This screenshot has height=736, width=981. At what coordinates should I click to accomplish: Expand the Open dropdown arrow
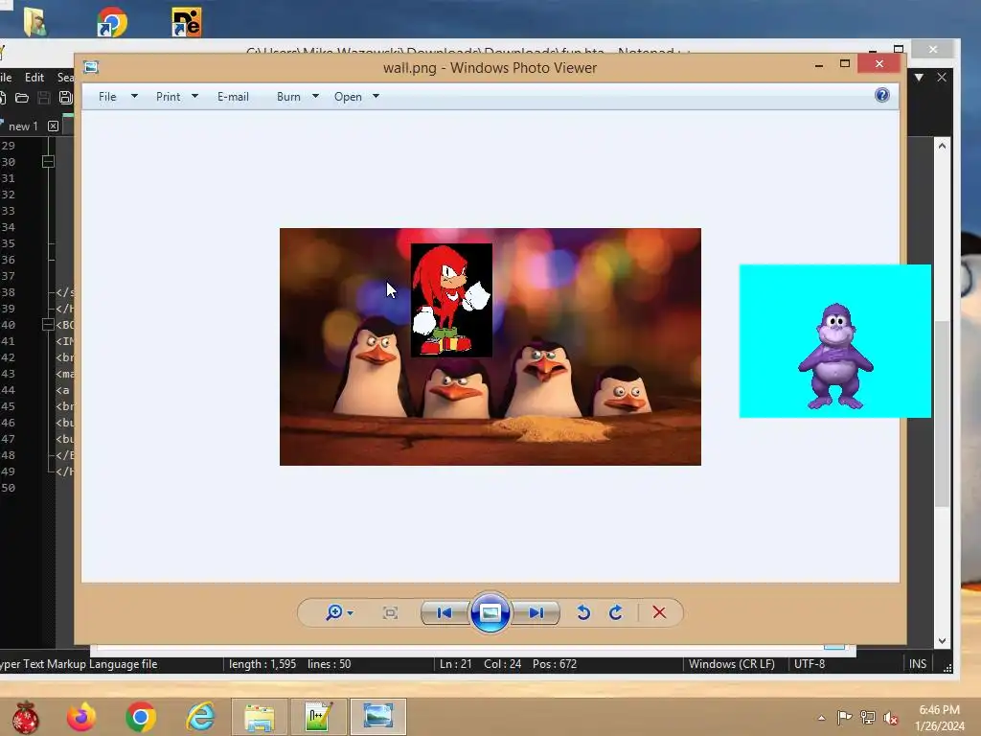pos(376,97)
